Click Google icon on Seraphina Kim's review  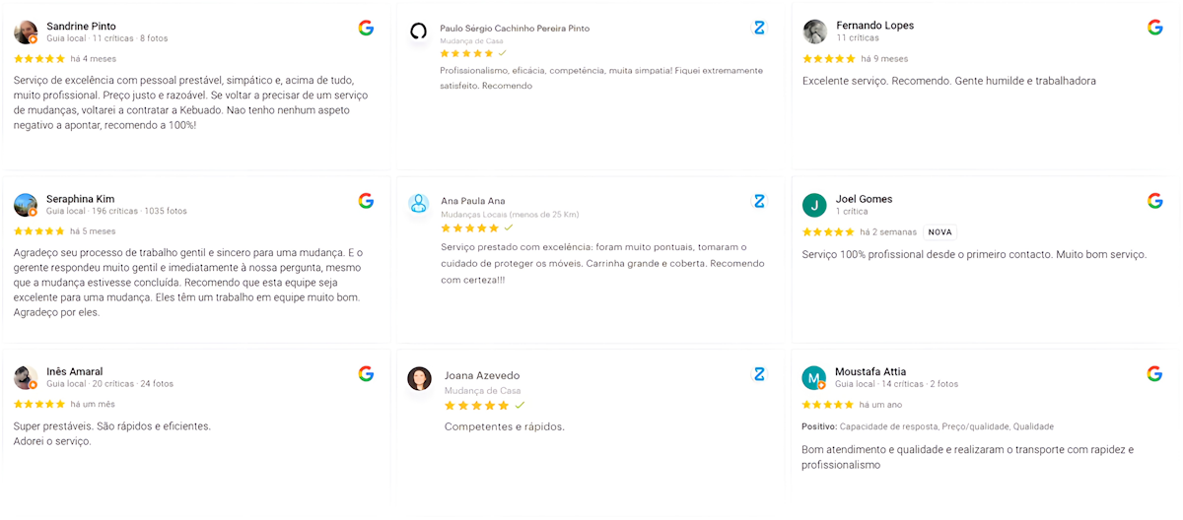(366, 201)
